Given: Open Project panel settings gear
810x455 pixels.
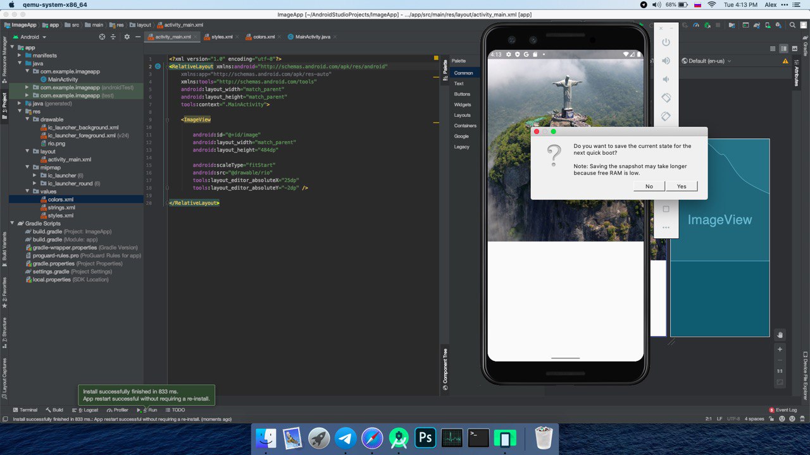Looking at the screenshot, I should coord(127,37).
